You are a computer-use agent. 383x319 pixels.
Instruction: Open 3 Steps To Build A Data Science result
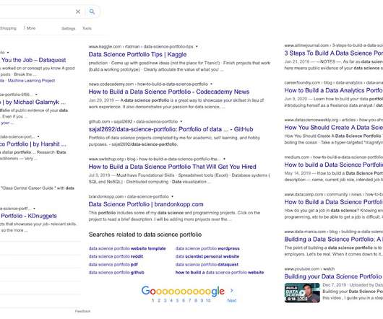tap(334, 53)
